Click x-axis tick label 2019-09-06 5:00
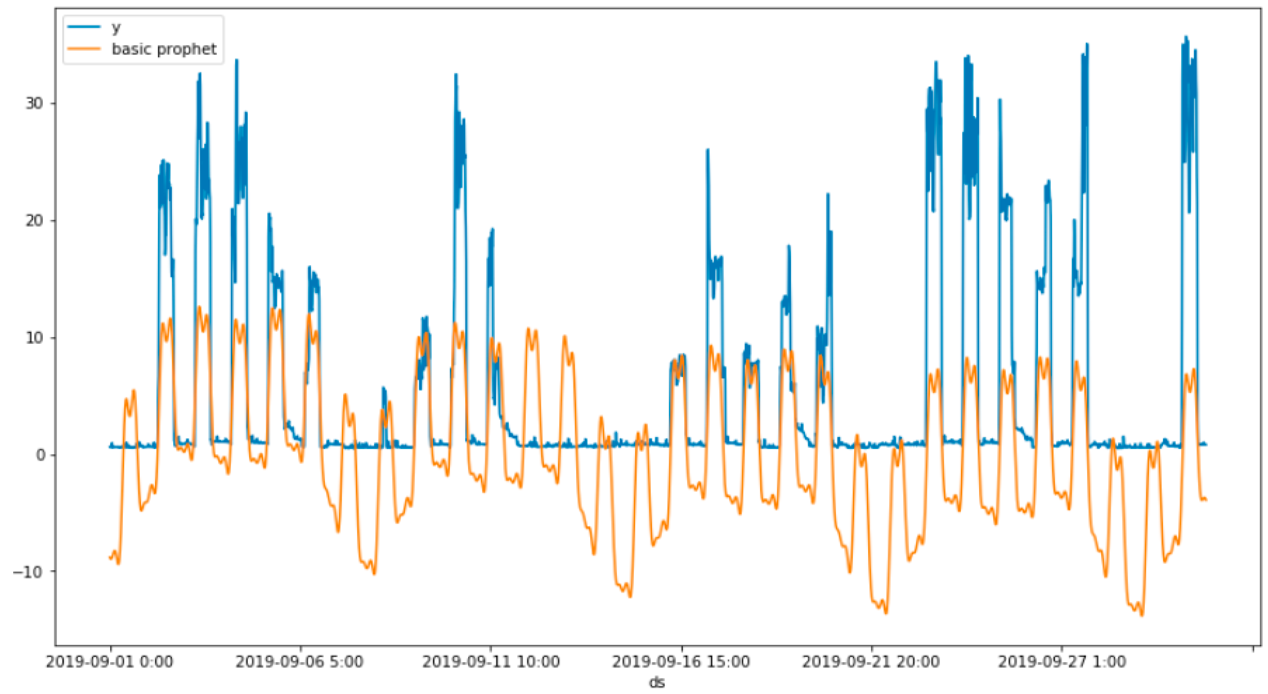1268x694 pixels. click(300, 661)
